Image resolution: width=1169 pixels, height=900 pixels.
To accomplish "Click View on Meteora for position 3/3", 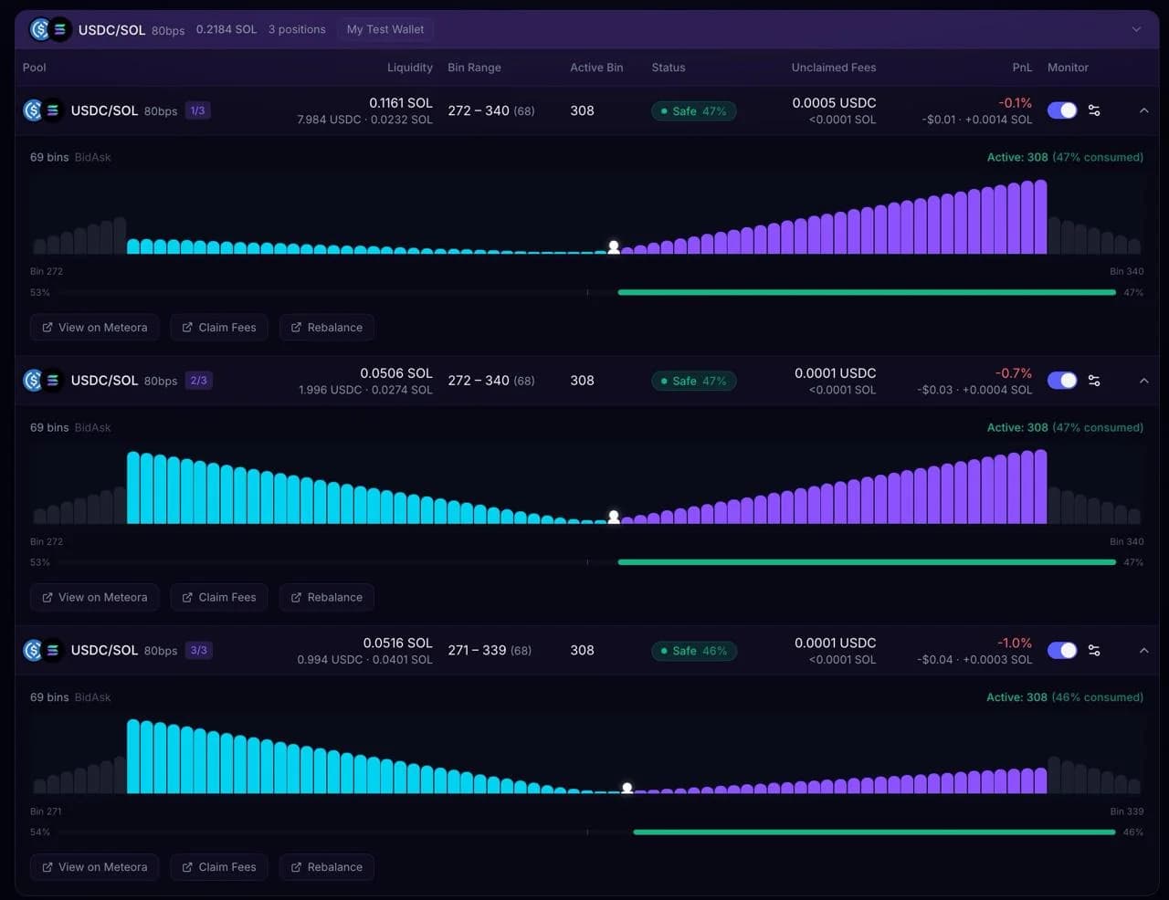I will click(x=95, y=867).
